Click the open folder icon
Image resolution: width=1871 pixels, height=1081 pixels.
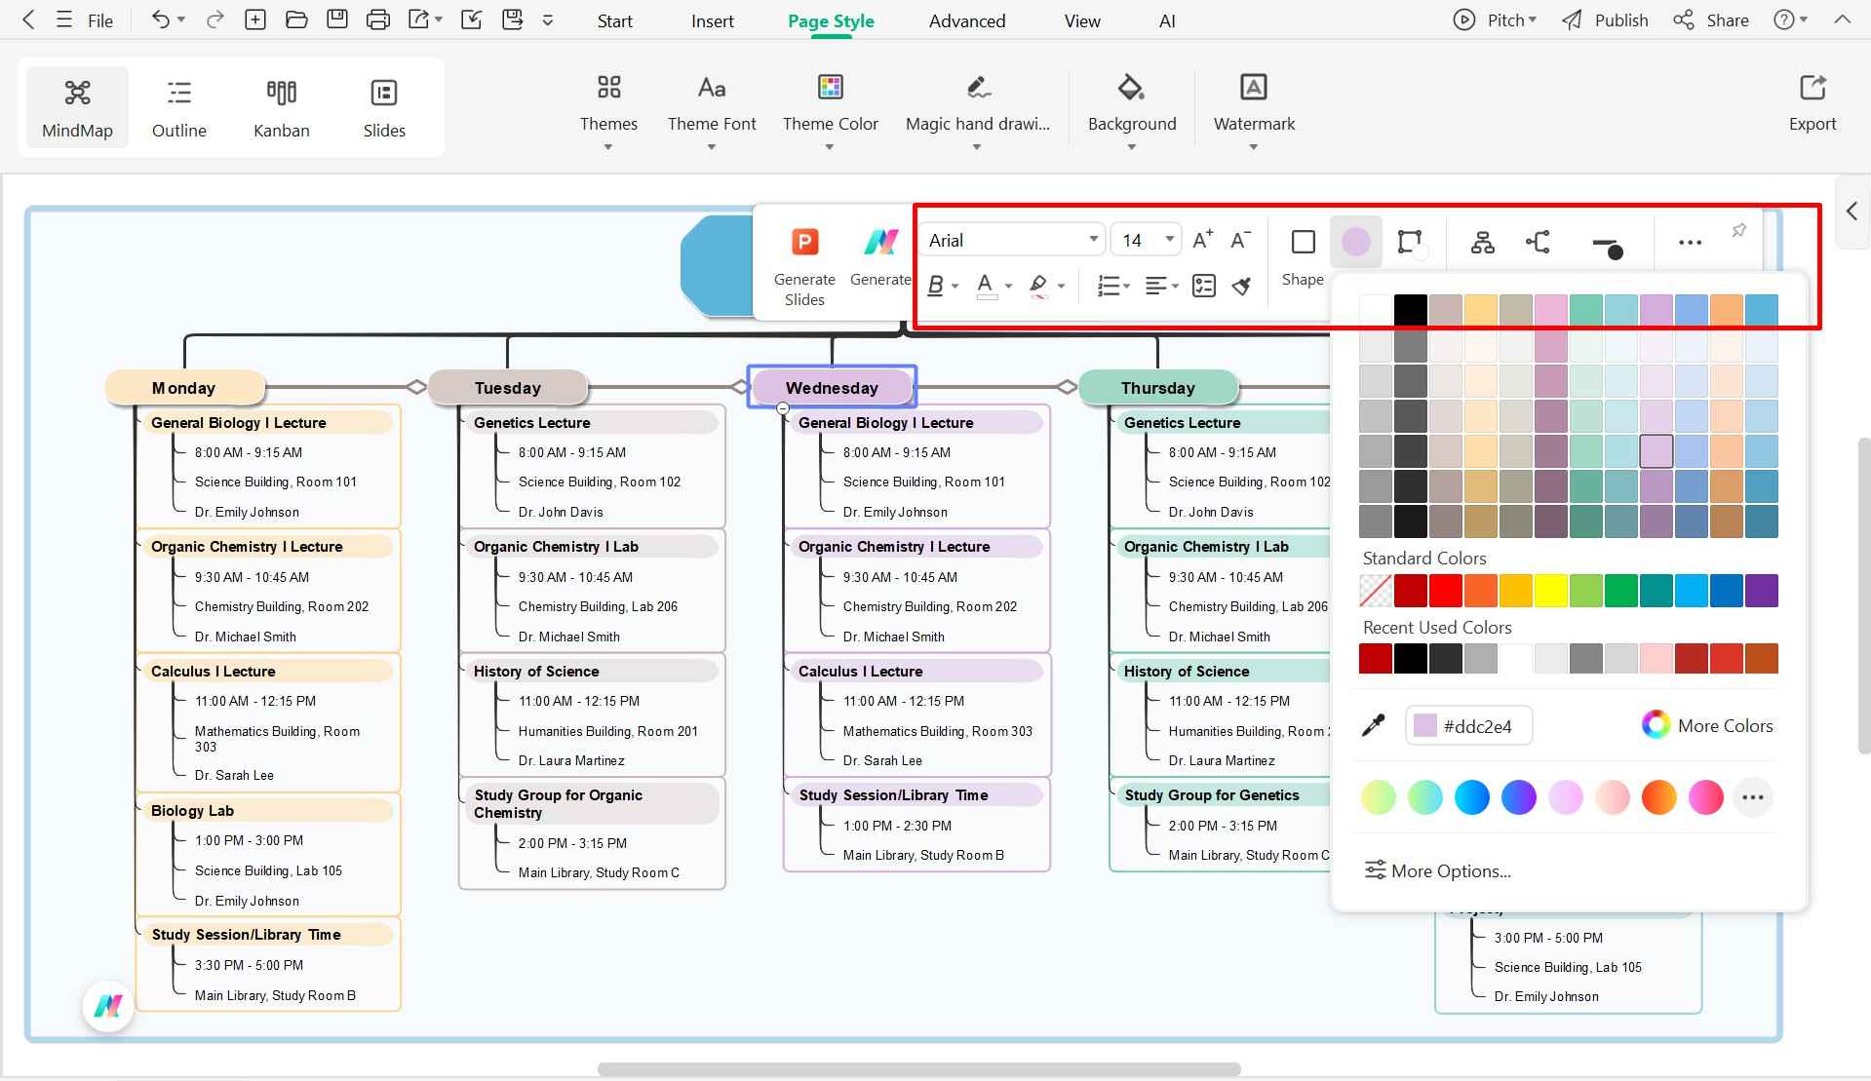pos(296,19)
